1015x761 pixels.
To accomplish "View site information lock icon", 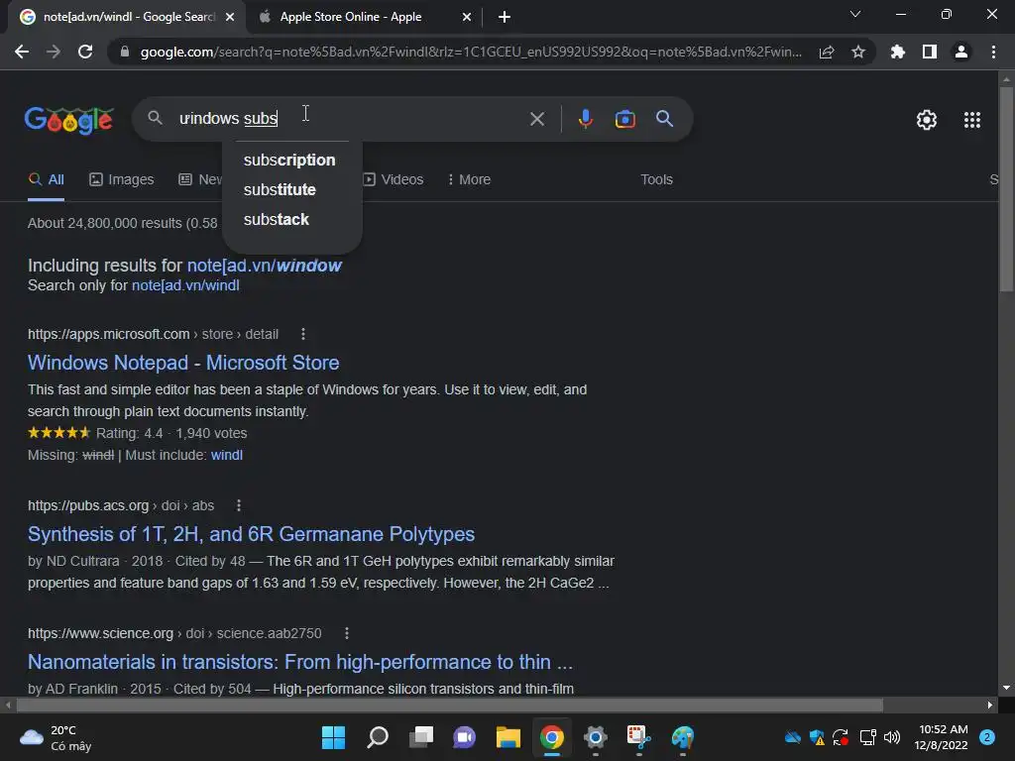I will [125, 52].
